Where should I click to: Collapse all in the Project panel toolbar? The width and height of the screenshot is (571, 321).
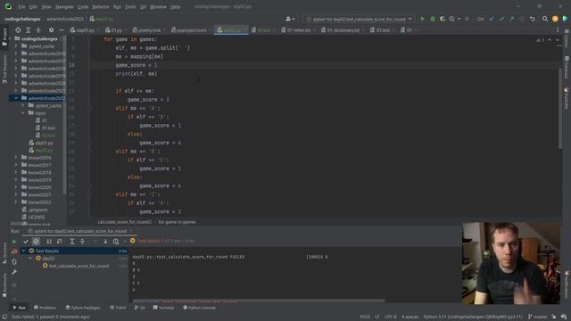point(38,30)
